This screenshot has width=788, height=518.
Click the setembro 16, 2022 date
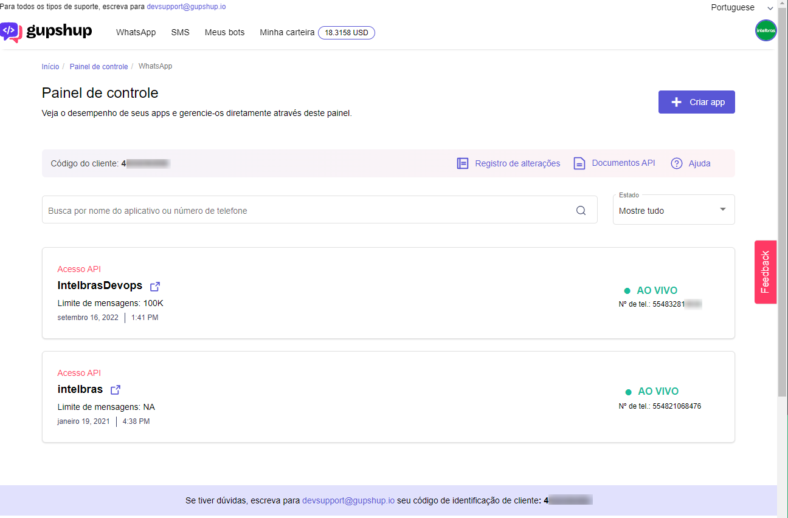(88, 318)
